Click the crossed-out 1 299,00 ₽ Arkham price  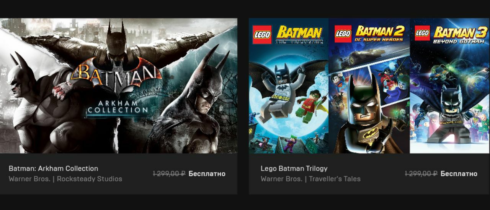click(x=169, y=174)
